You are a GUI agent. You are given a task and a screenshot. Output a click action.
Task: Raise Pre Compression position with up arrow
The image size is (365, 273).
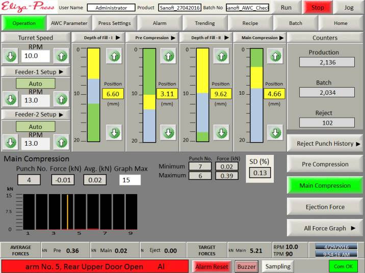(x=168, y=56)
